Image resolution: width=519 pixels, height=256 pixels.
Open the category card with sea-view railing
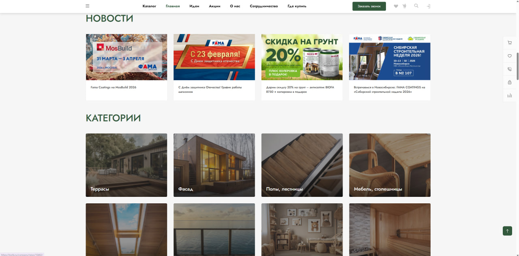point(214,230)
